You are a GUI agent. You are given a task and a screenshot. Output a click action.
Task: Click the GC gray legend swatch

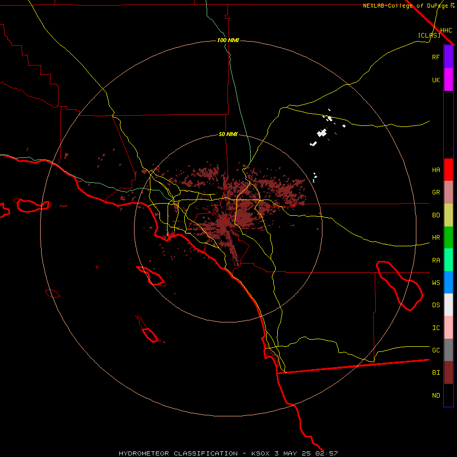(448, 350)
